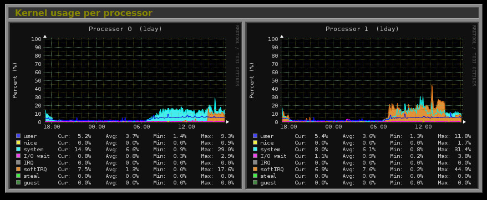Select Processor 1 softIRQ Avg value 7.6%

tap(369, 170)
